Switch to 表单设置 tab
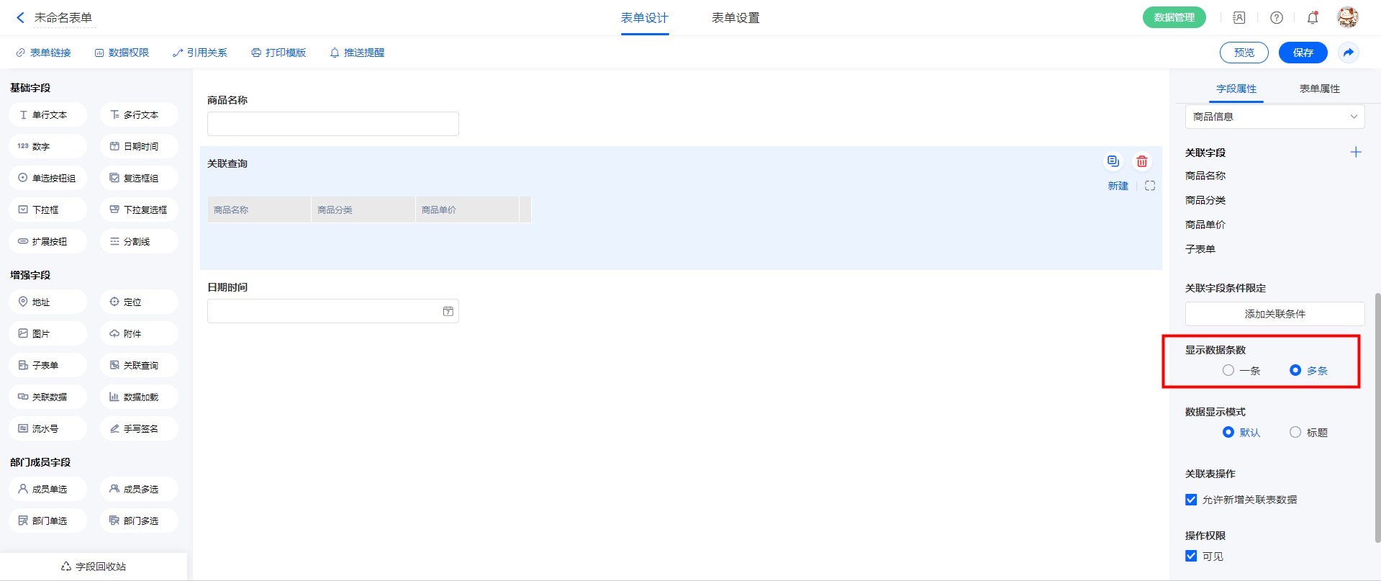This screenshot has height=581, width=1381. pos(735,18)
